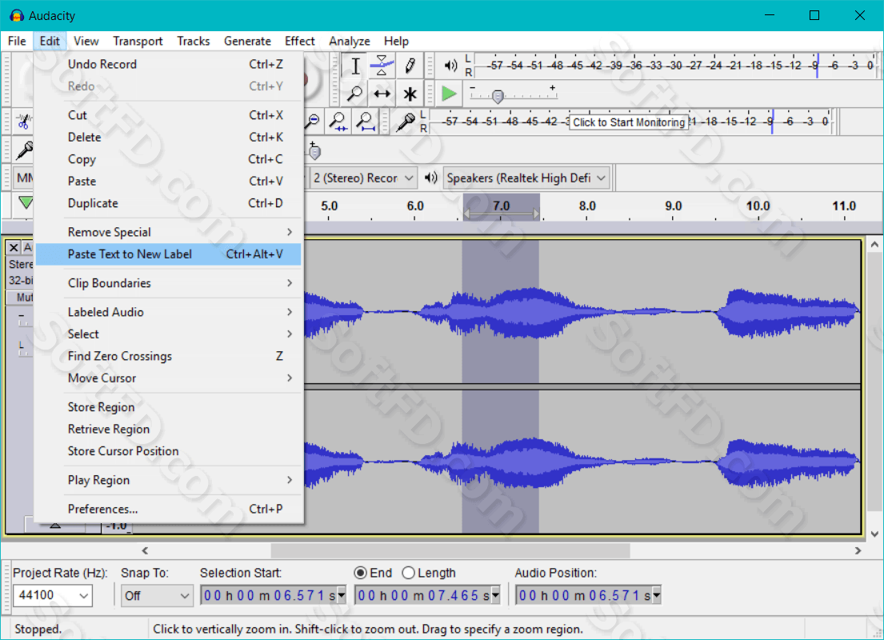Choose Undo Record from Edit menu
This screenshot has width=884, height=640.
[x=169, y=64]
